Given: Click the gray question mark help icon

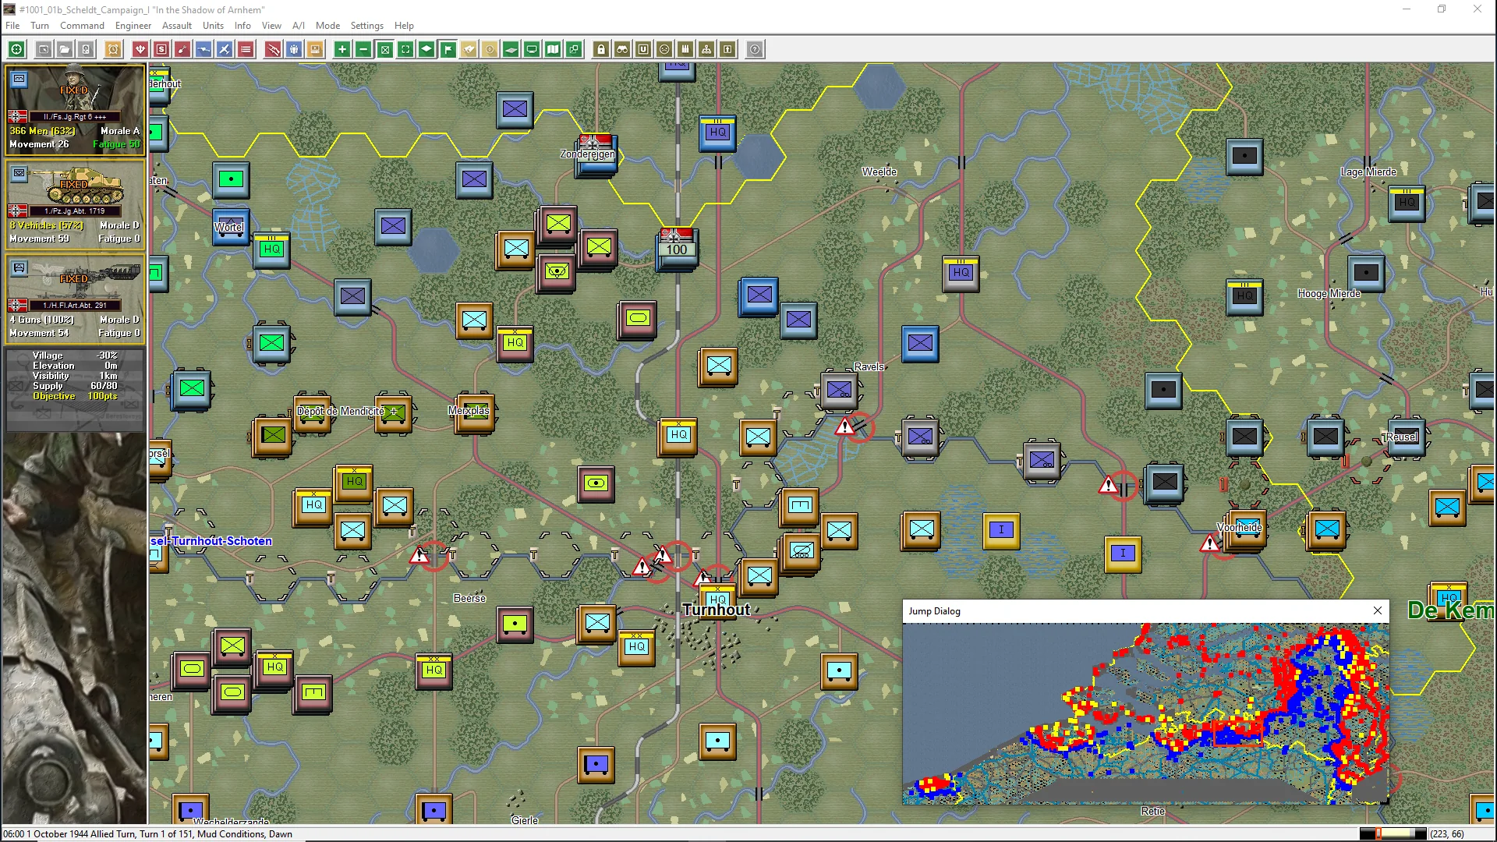Looking at the screenshot, I should [x=755, y=49].
